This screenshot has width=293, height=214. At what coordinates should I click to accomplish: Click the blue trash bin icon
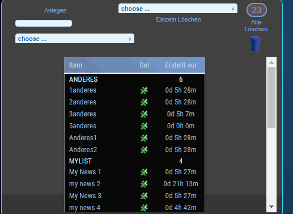[256, 44]
